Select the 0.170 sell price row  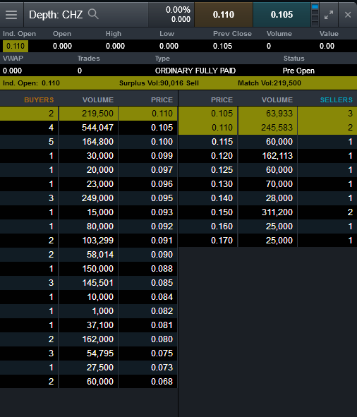(267, 241)
